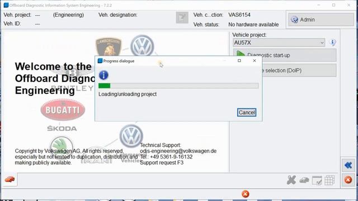Open the Vehicle project dropdown showing AU57X
The width and height of the screenshot is (358, 201).
pos(279,42)
